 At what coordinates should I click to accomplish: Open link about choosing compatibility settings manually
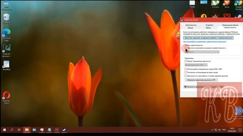point(205,42)
